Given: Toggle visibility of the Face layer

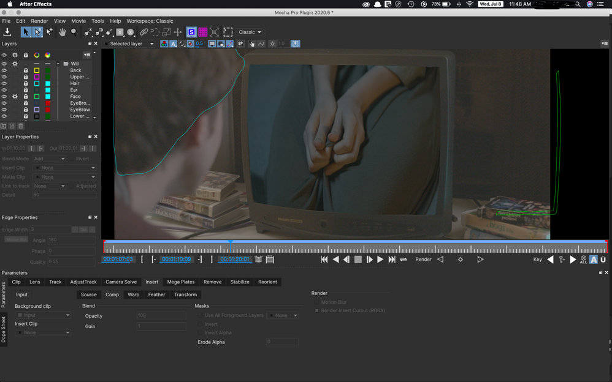Looking at the screenshot, I should coord(4,97).
